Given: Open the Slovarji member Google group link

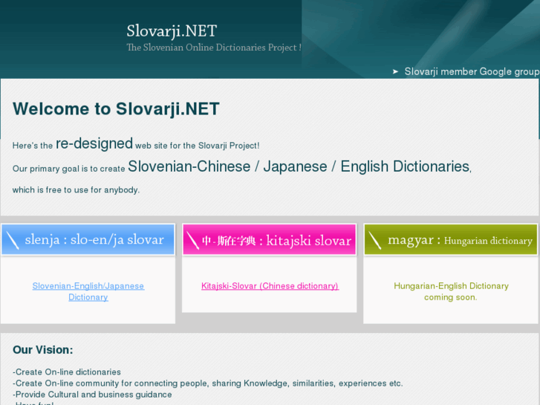Looking at the screenshot, I should tap(472, 71).
